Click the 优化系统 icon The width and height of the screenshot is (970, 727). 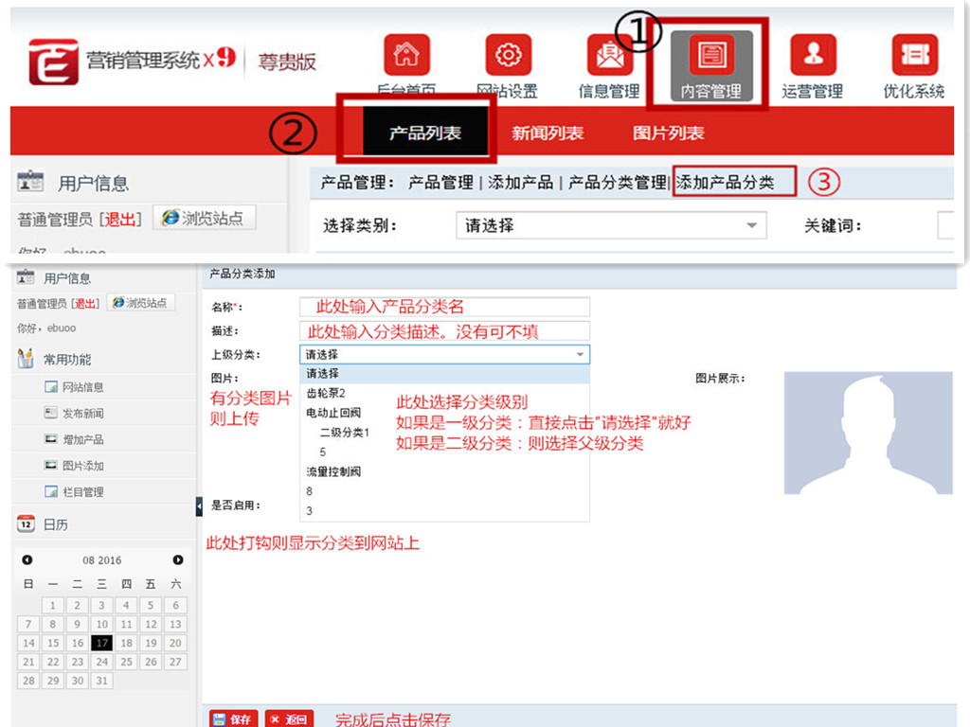tap(914, 56)
